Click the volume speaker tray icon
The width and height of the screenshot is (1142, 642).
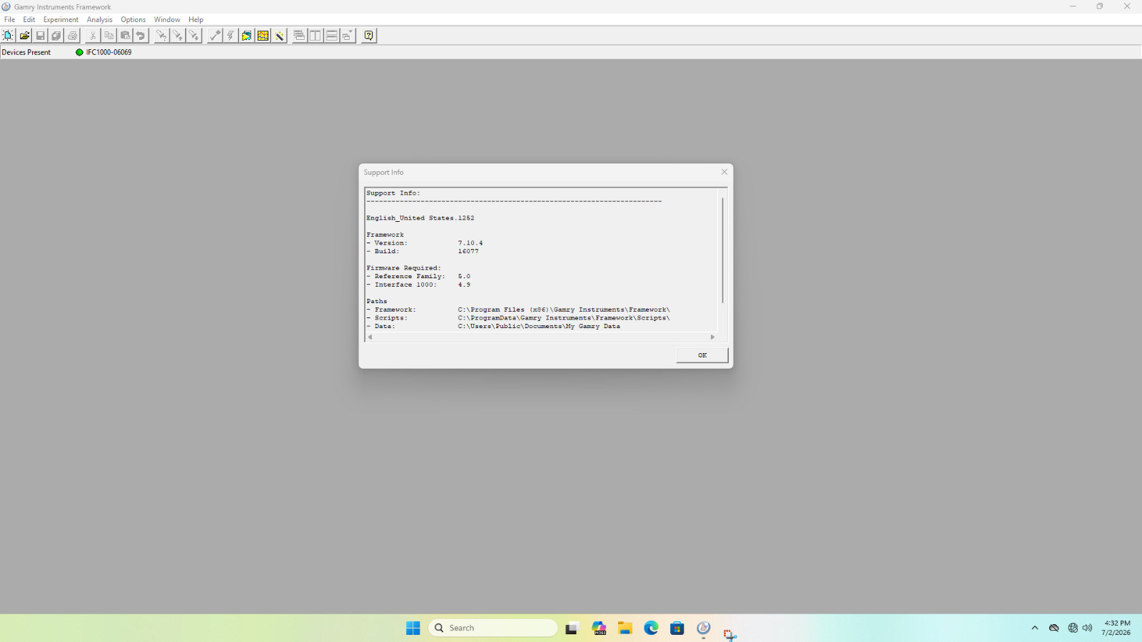[1087, 628]
